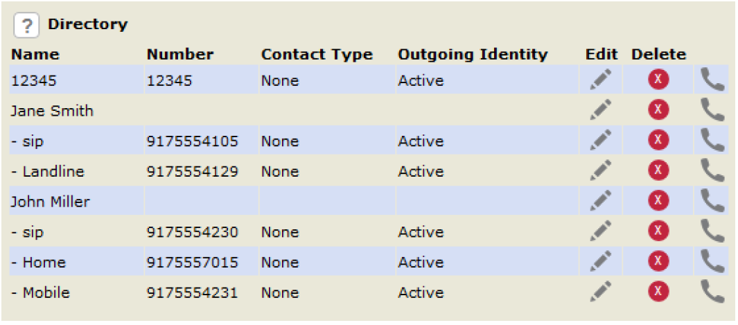Click the Outgoing Identity column header

[473, 55]
